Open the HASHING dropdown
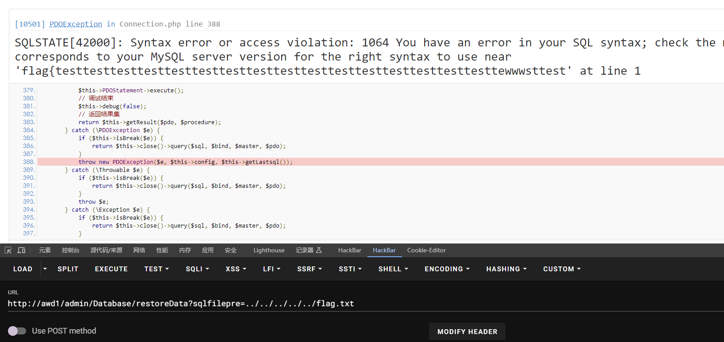 tap(506, 269)
